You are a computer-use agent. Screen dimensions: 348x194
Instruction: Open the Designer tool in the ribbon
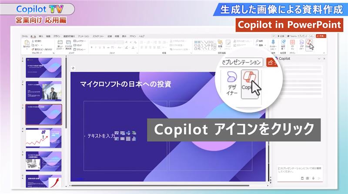(x=301, y=44)
